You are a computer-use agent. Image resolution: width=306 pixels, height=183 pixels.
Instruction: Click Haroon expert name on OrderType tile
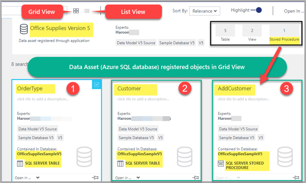click(x=23, y=118)
